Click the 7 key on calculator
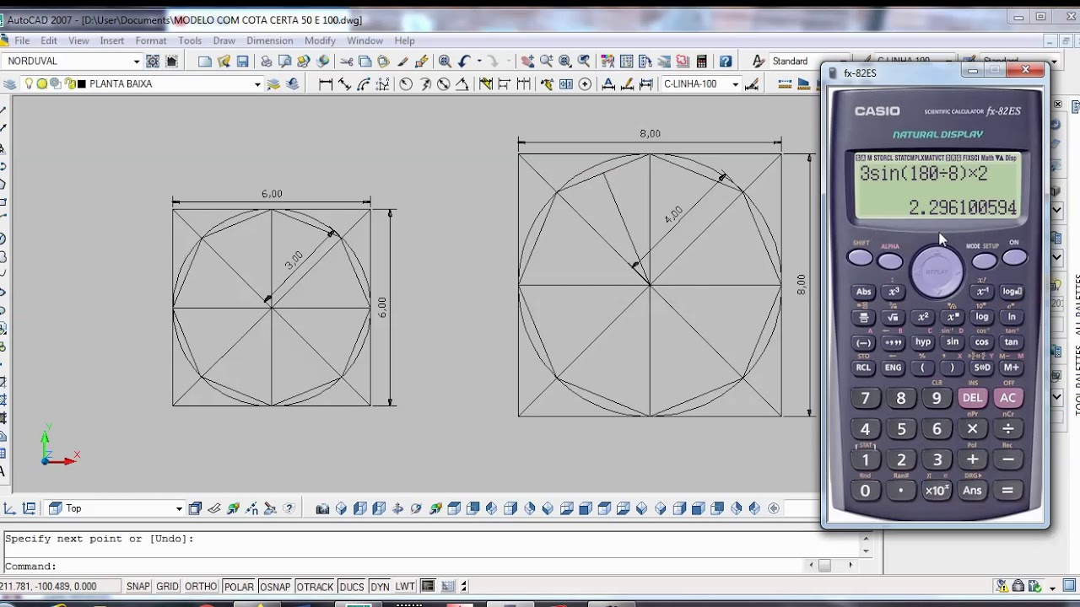Image resolution: width=1080 pixels, height=607 pixels. [865, 398]
